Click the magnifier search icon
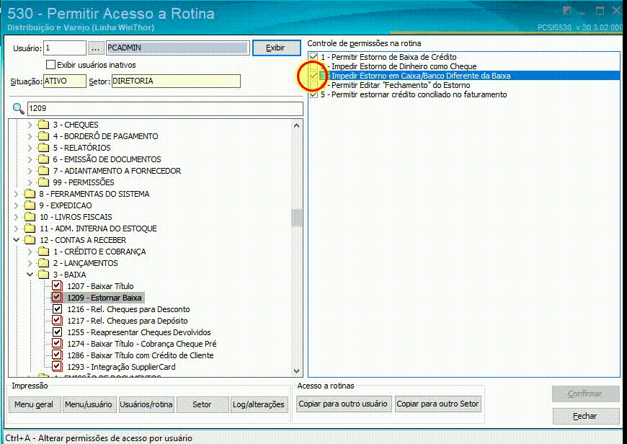 tap(19, 108)
